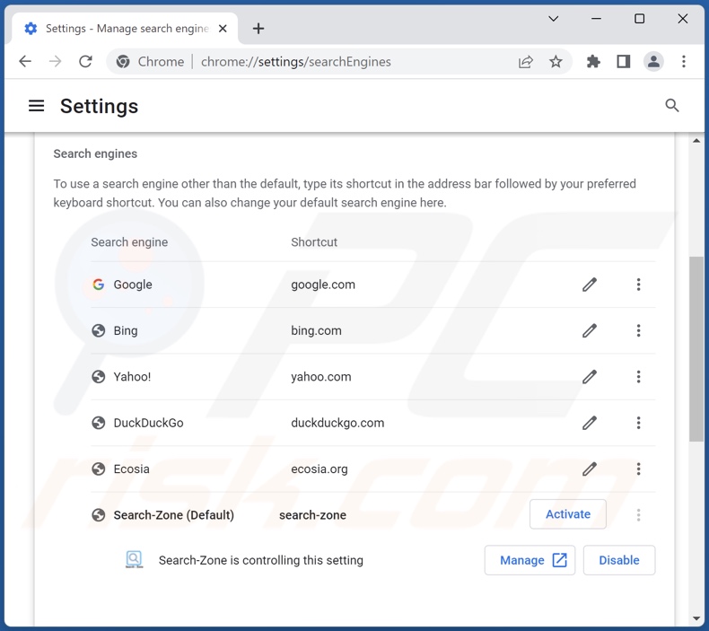709x631 pixels.
Task: Click the Activate button for Search-Zone
Action: click(568, 514)
